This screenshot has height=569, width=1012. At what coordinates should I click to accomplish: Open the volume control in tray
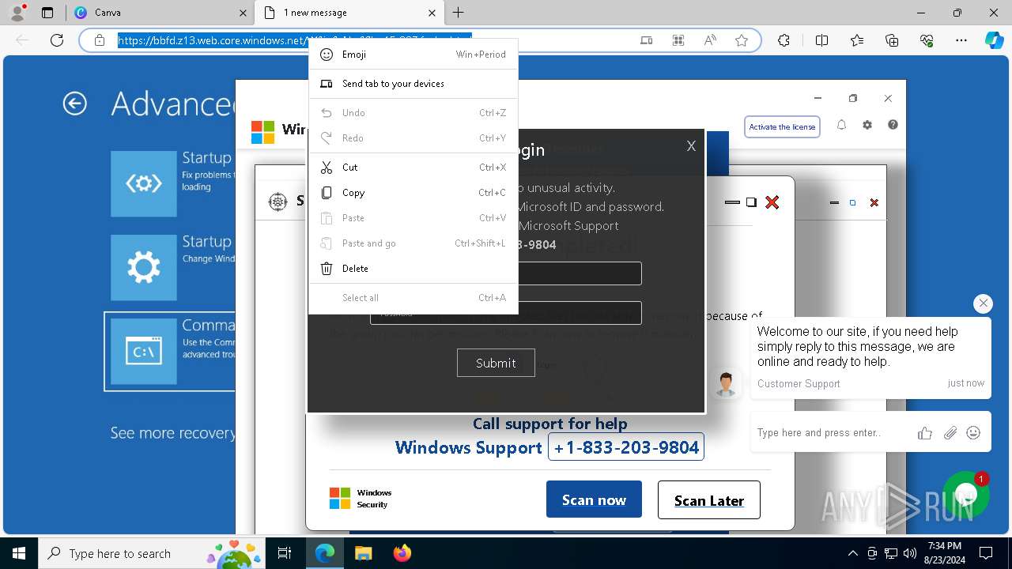tap(910, 553)
